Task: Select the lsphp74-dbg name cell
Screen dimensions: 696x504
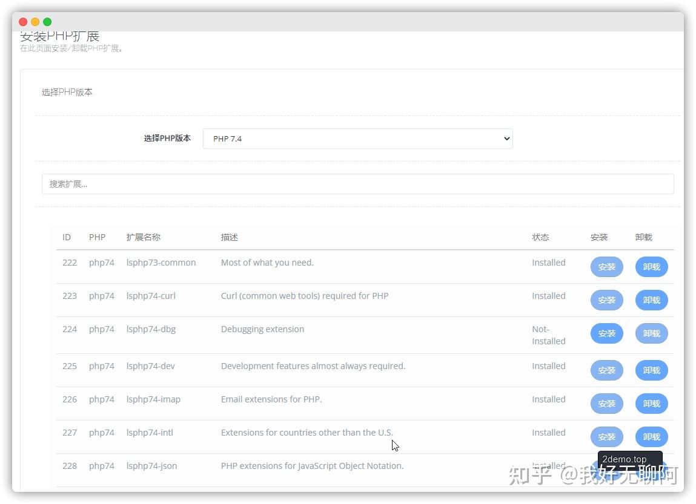Action: [151, 329]
